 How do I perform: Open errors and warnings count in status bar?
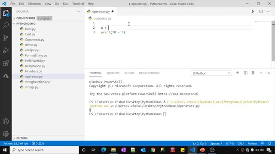coord(38,144)
